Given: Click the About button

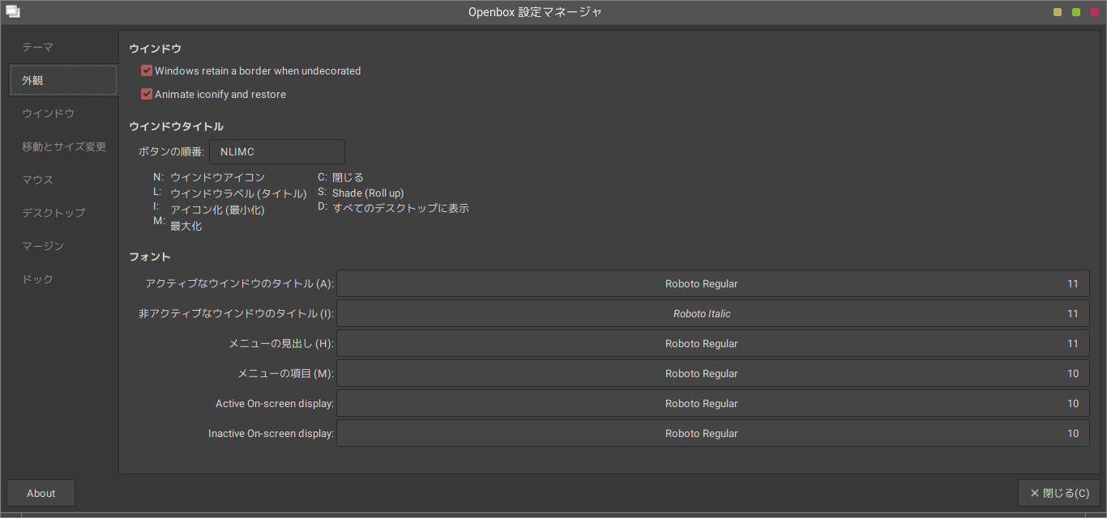Looking at the screenshot, I should click(41, 493).
